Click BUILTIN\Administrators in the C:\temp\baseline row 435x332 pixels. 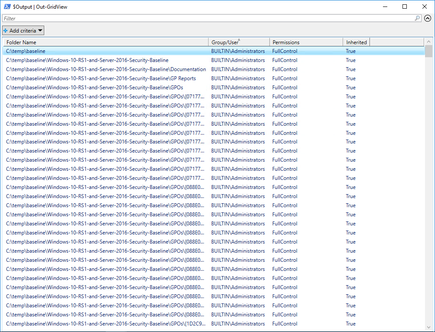coord(238,51)
